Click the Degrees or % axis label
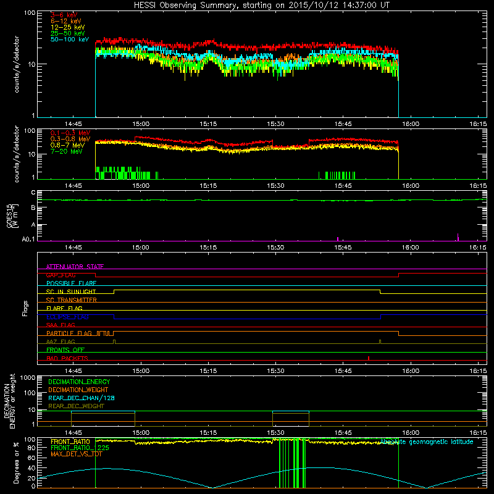Image resolution: width=494 pixels, height=494 pixels. coord(16,463)
